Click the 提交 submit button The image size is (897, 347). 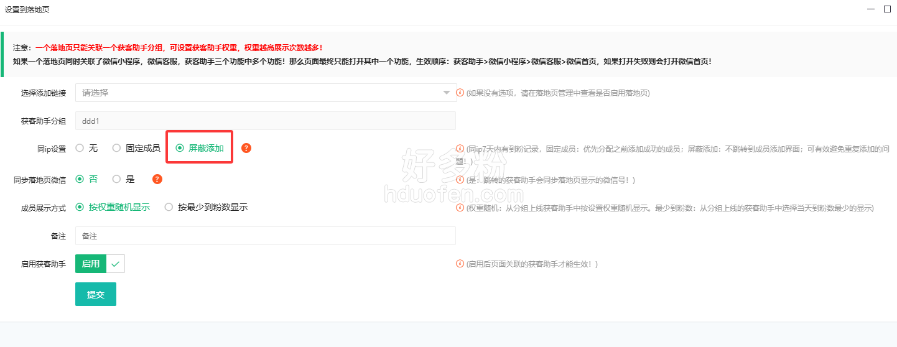pyautogui.click(x=95, y=294)
